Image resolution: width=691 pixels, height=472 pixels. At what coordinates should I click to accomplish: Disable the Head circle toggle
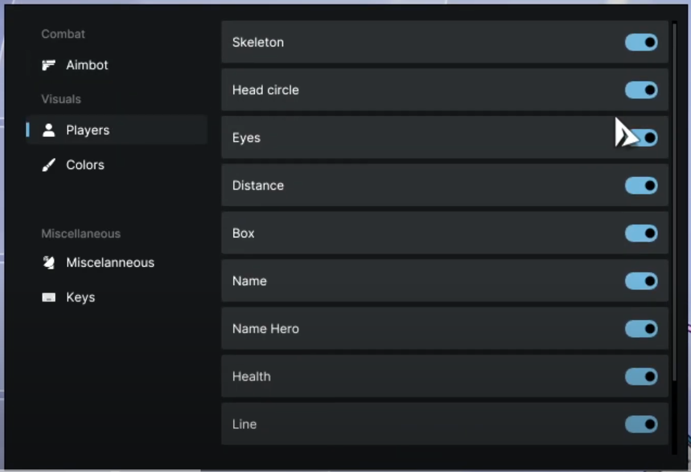(x=641, y=90)
